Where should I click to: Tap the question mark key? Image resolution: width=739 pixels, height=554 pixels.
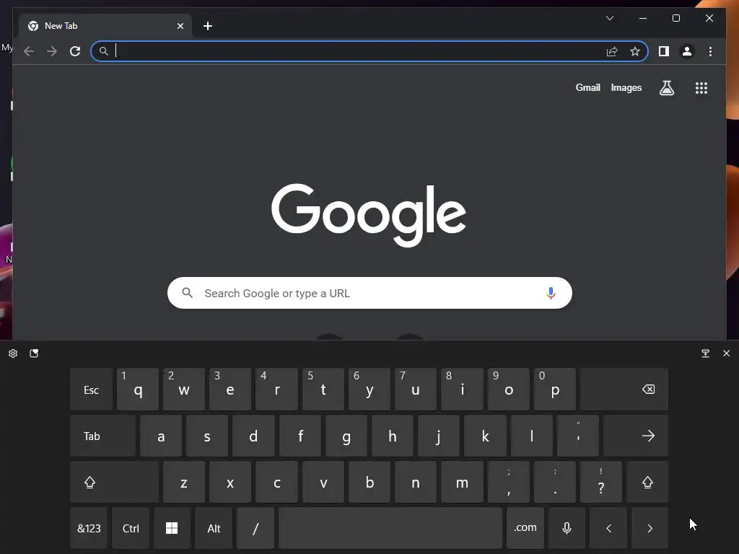[x=601, y=482]
